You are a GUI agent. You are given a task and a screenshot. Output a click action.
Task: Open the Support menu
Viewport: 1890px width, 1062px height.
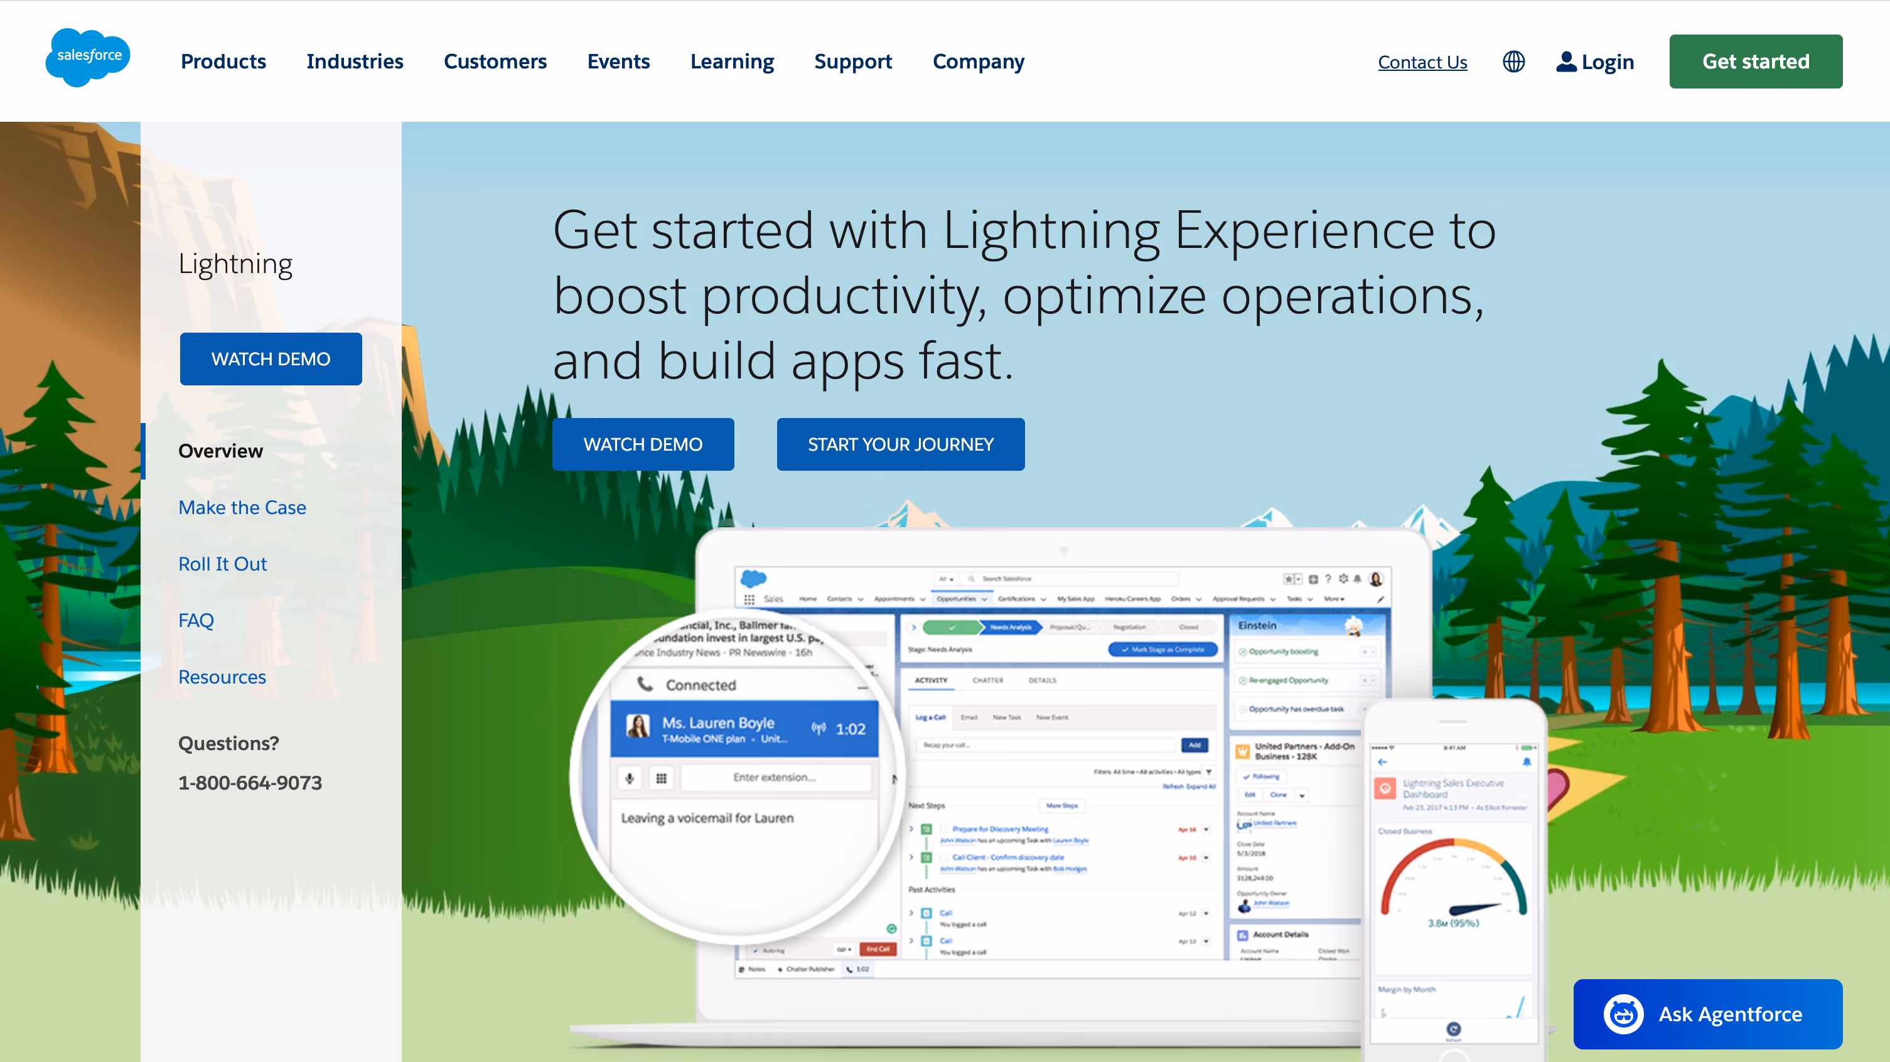pos(853,62)
